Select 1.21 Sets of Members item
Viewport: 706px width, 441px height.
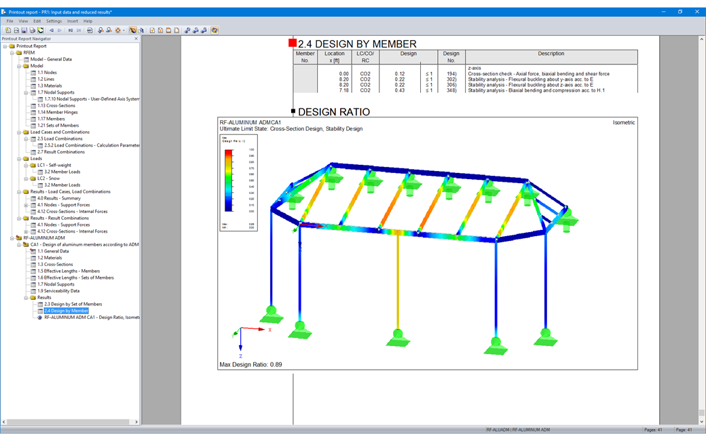(x=58, y=126)
